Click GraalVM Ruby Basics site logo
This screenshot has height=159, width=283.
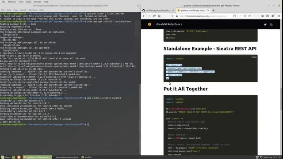pos(149,24)
